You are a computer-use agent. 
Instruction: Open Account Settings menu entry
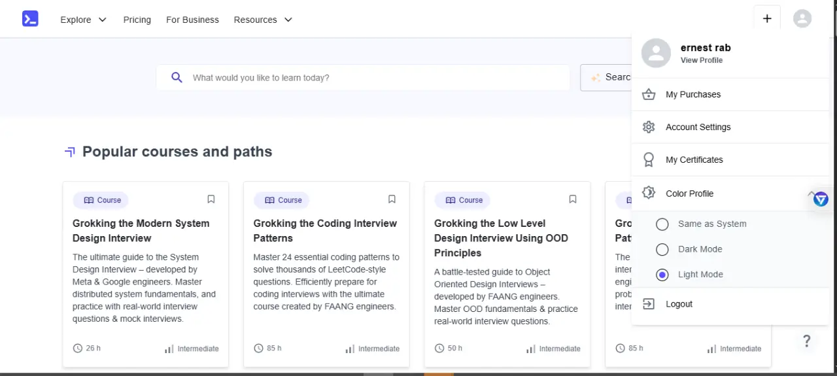(x=730, y=127)
